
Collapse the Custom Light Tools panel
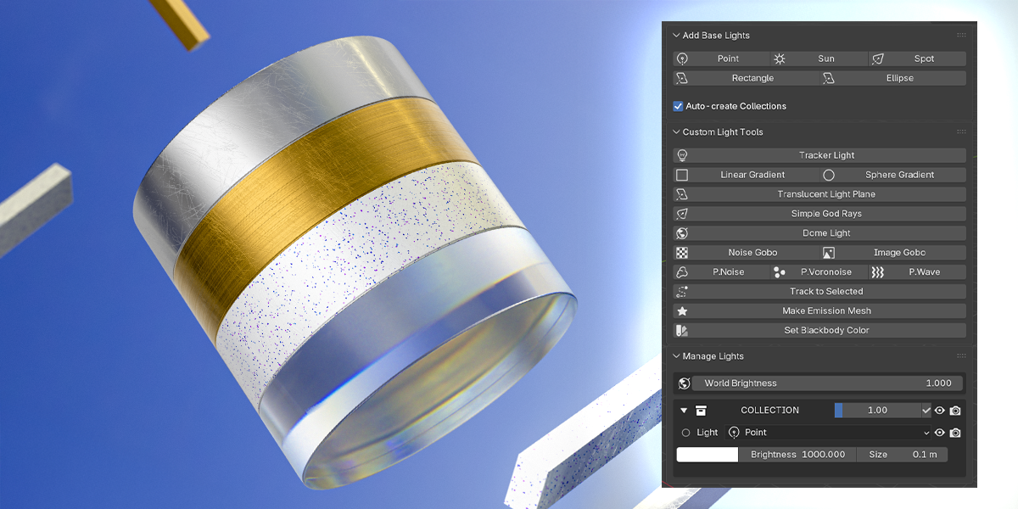tap(676, 132)
